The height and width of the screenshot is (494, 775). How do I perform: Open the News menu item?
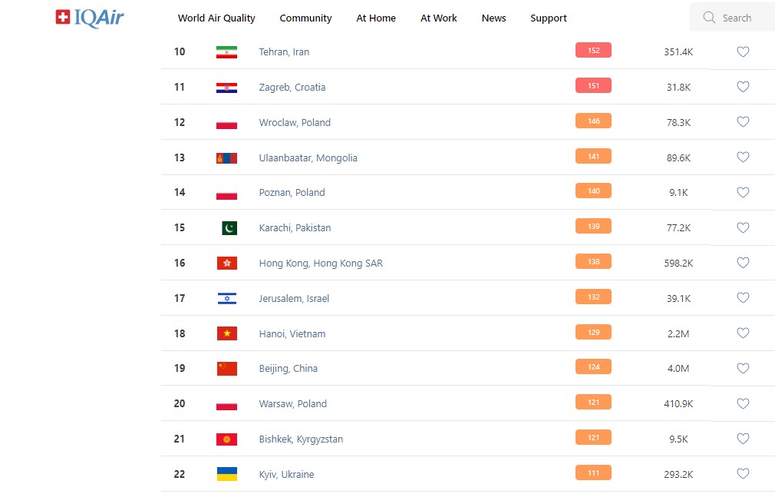tap(493, 18)
